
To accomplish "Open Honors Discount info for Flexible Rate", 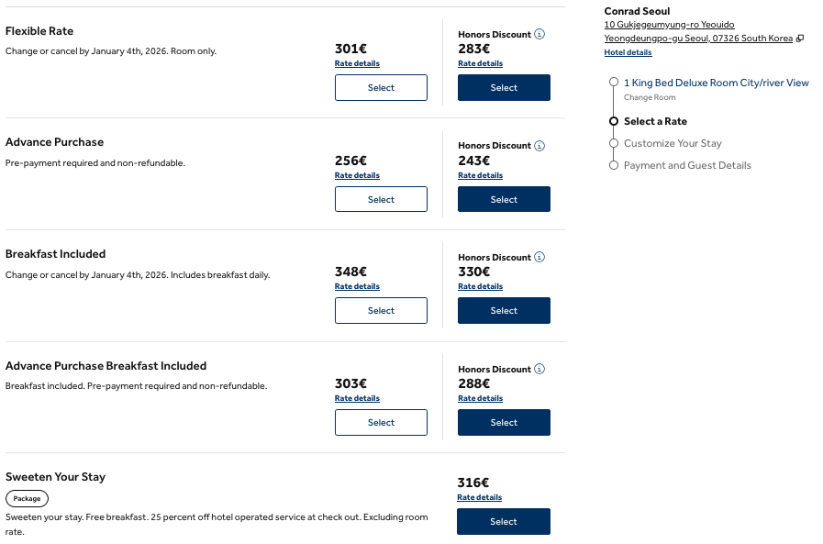I will (x=539, y=34).
